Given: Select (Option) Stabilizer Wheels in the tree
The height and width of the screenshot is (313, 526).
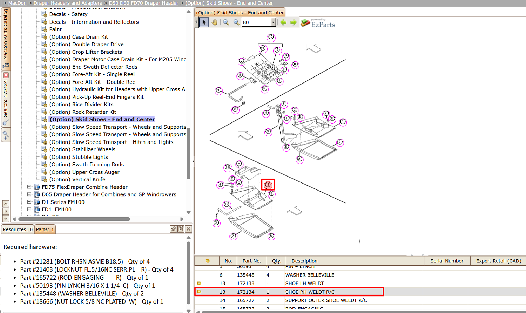Looking at the screenshot, I should [82, 149].
